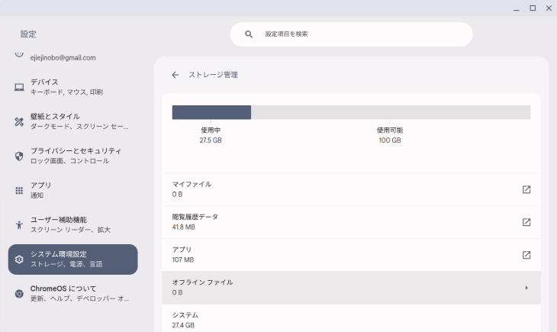557x332 pixels.
Task: Click the 設定項目を検索 search field
Action: 351,34
